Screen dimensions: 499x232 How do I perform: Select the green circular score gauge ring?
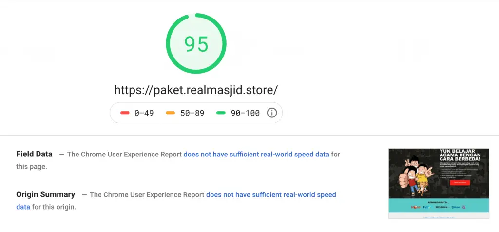click(x=196, y=43)
